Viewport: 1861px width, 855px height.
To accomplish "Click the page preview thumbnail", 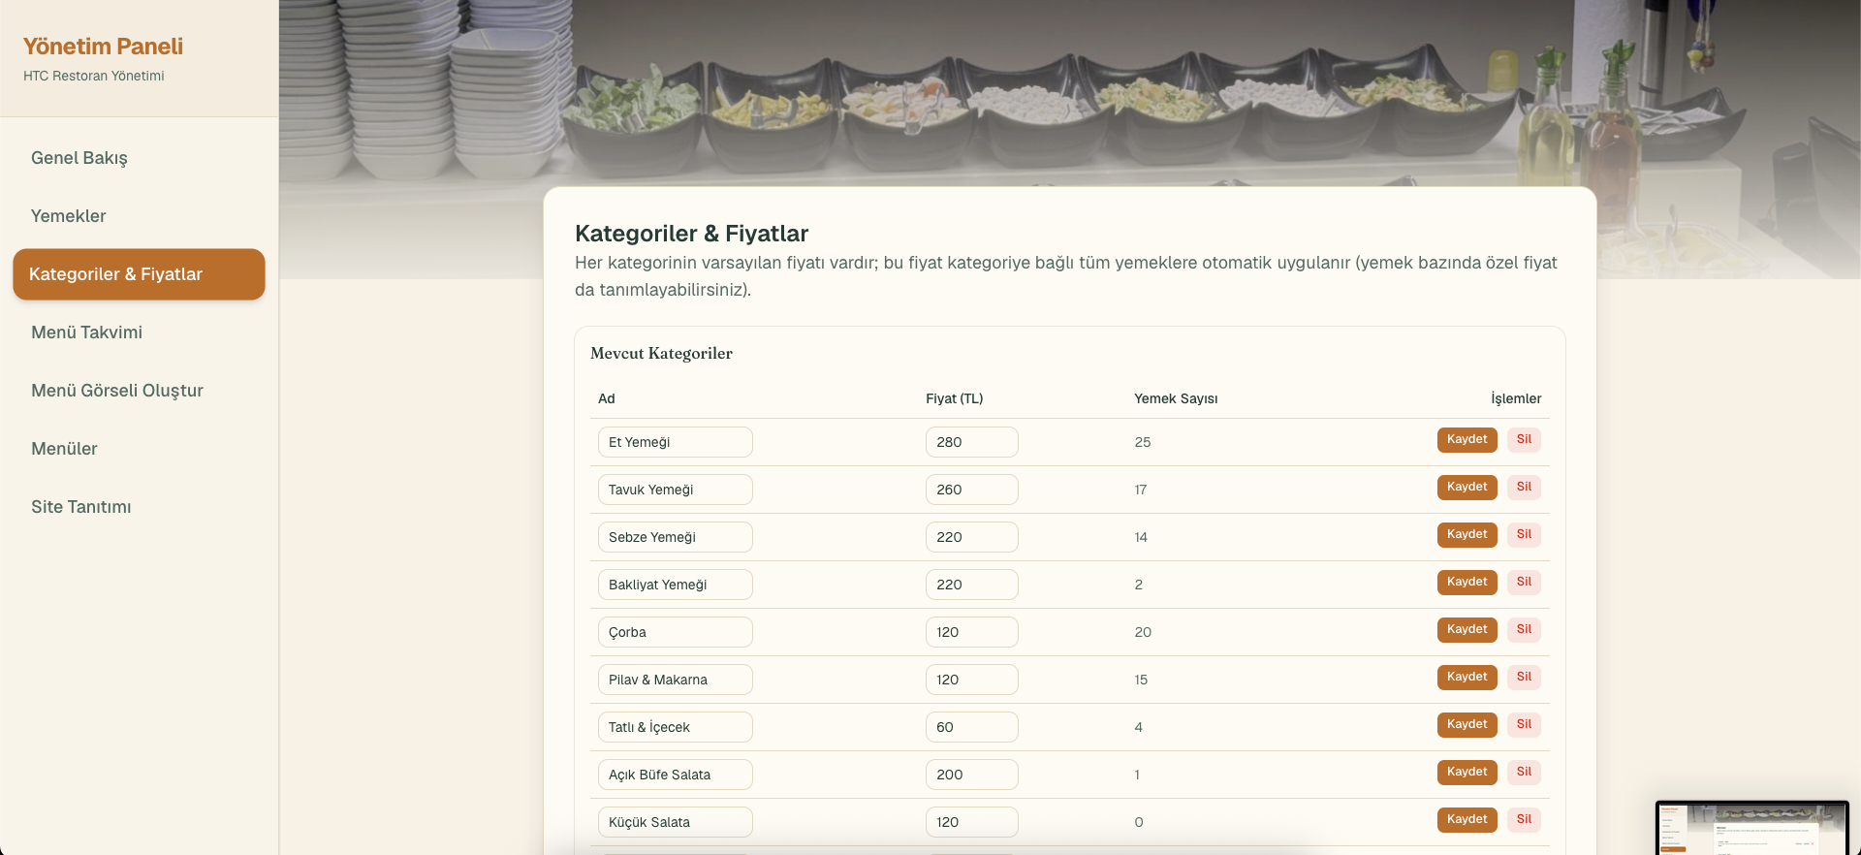I will [1752, 828].
